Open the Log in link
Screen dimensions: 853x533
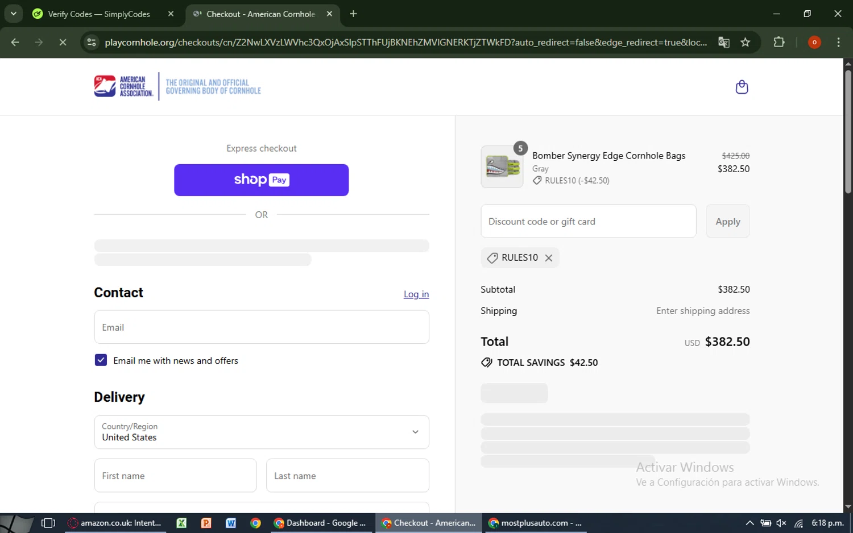click(416, 294)
